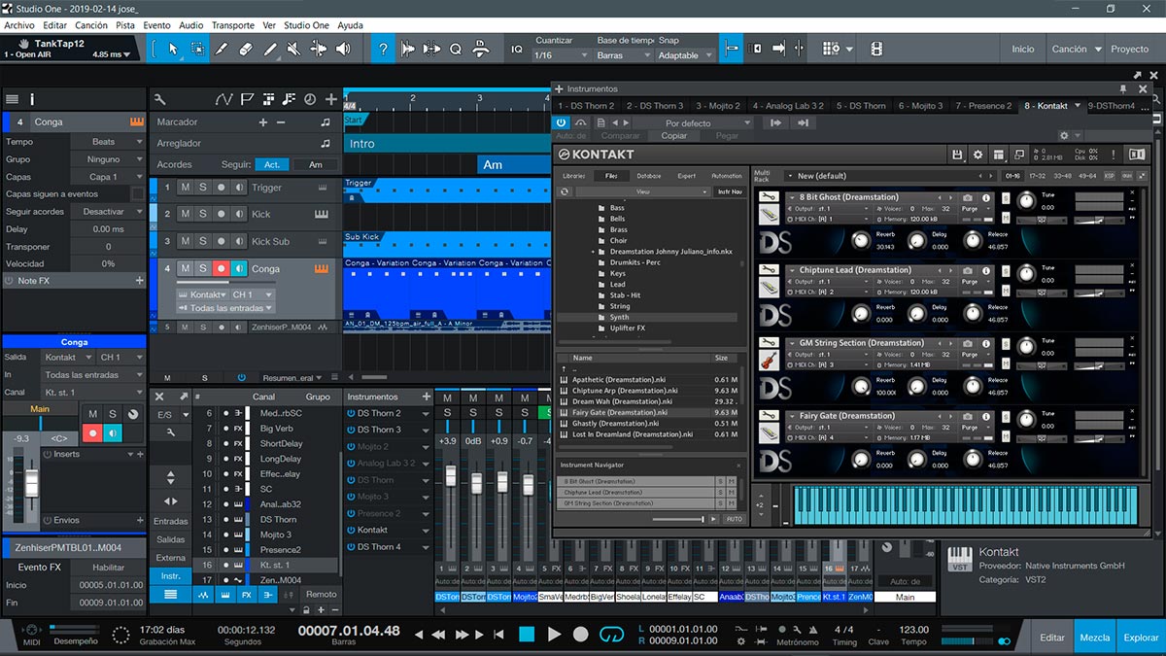The height and width of the screenshot is (656, 1166).
Task: Open the question mark help tool
Action: [x=384, y=49]
